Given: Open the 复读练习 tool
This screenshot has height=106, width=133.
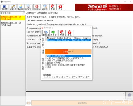Looking at the screenshot, I should coord(21,7).
